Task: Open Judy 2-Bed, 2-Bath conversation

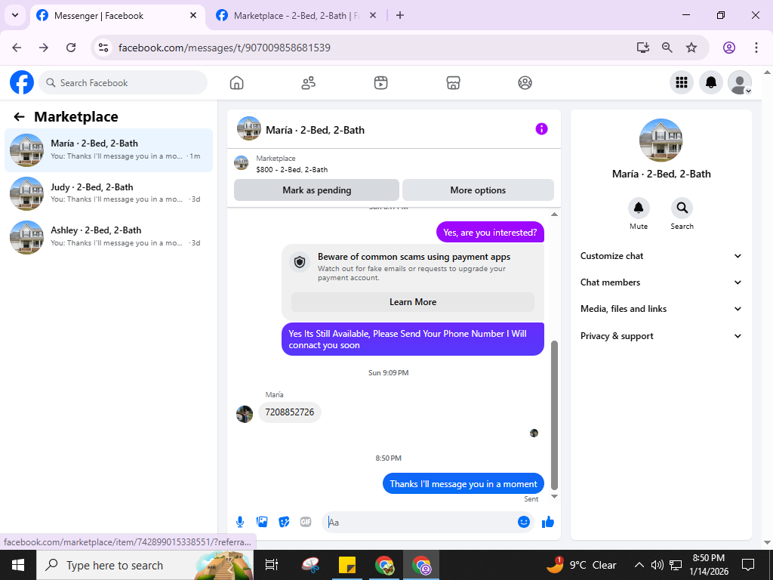Action: click(x=109, y=193)
